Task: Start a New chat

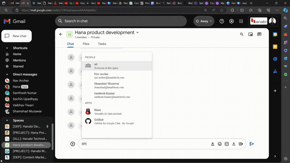Action: coord(16,36)
